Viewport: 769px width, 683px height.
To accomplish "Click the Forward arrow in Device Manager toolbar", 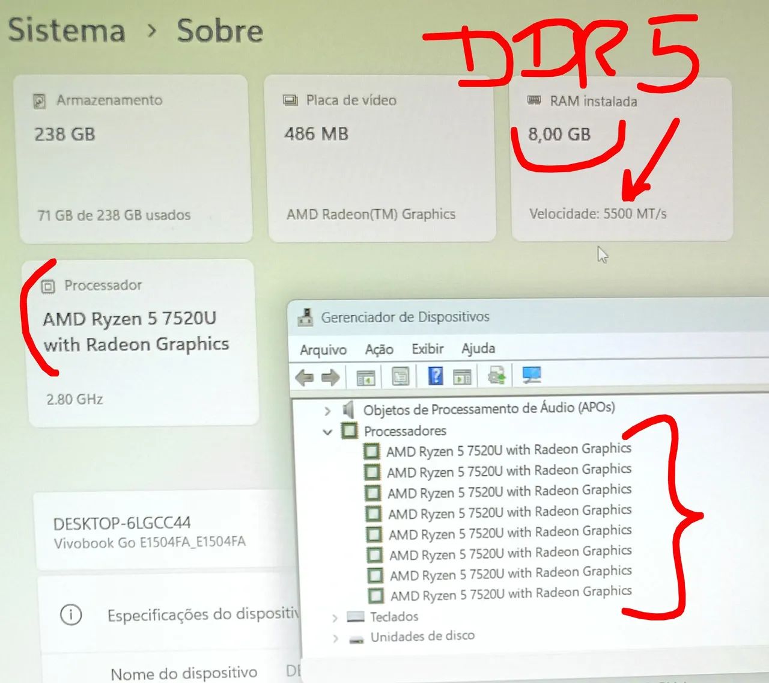I will pos(330,378).
